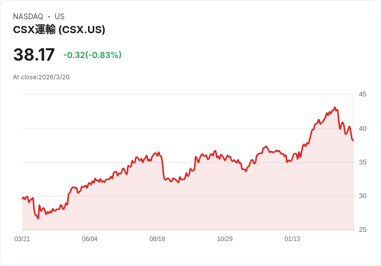381x266 pixels.
Task: Click the 30 price axis label
Action: (x=362, y=196)
